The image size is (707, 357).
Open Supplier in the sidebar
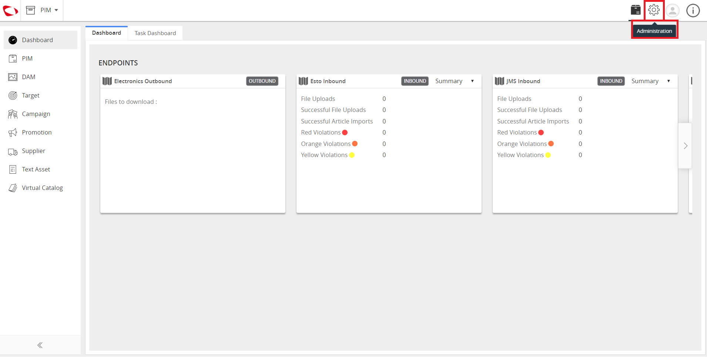41,151
